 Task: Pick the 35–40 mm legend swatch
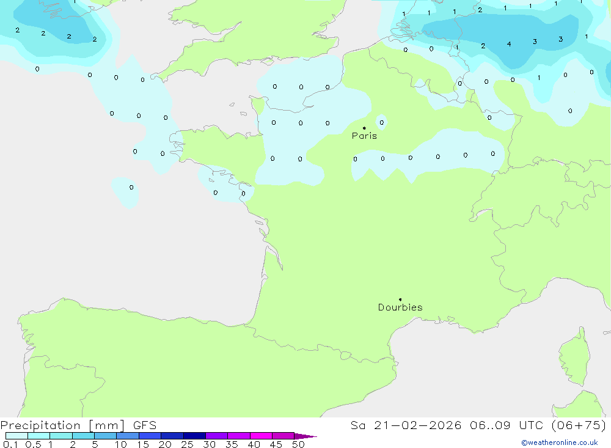pos(239,436)
